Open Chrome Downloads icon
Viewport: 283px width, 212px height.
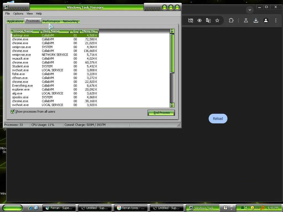click(256, 20)
